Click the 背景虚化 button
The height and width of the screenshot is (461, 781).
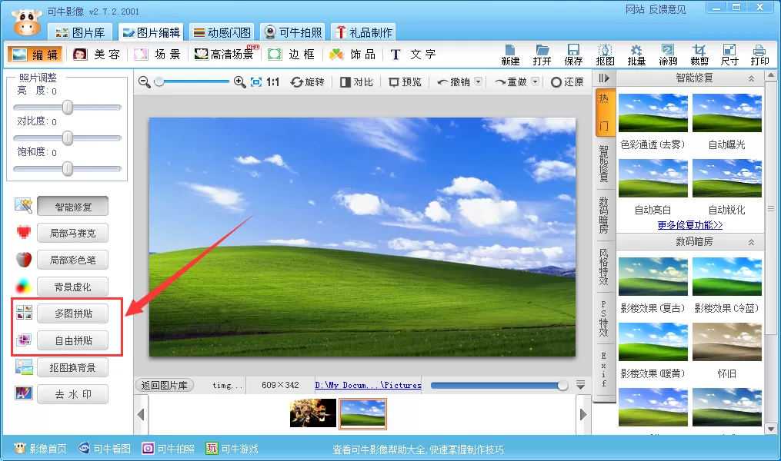pos(73,287)
